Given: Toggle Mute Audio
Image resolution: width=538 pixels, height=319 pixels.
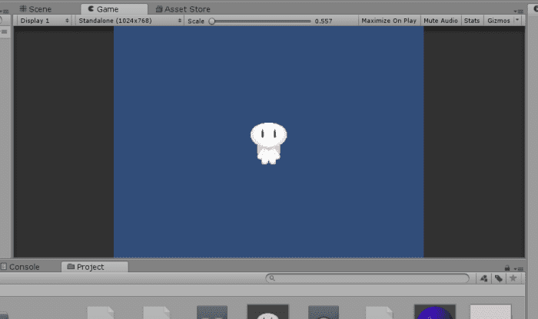Looking at the screenshot, I should click(x=440, y=21).
